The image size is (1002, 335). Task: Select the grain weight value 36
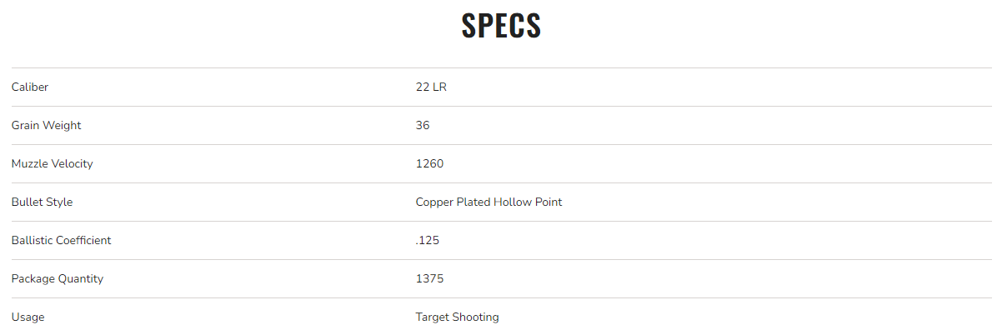(x=423, y=126)
